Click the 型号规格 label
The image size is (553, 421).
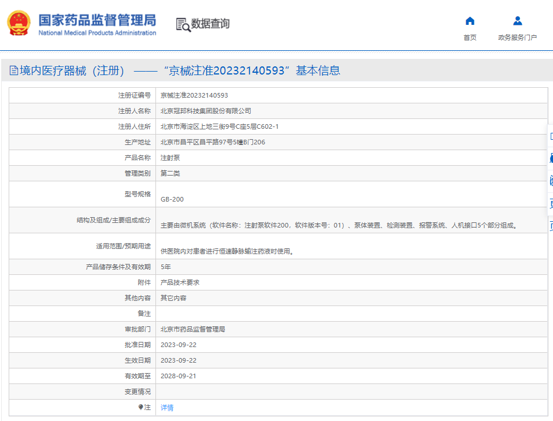[138, 194]
